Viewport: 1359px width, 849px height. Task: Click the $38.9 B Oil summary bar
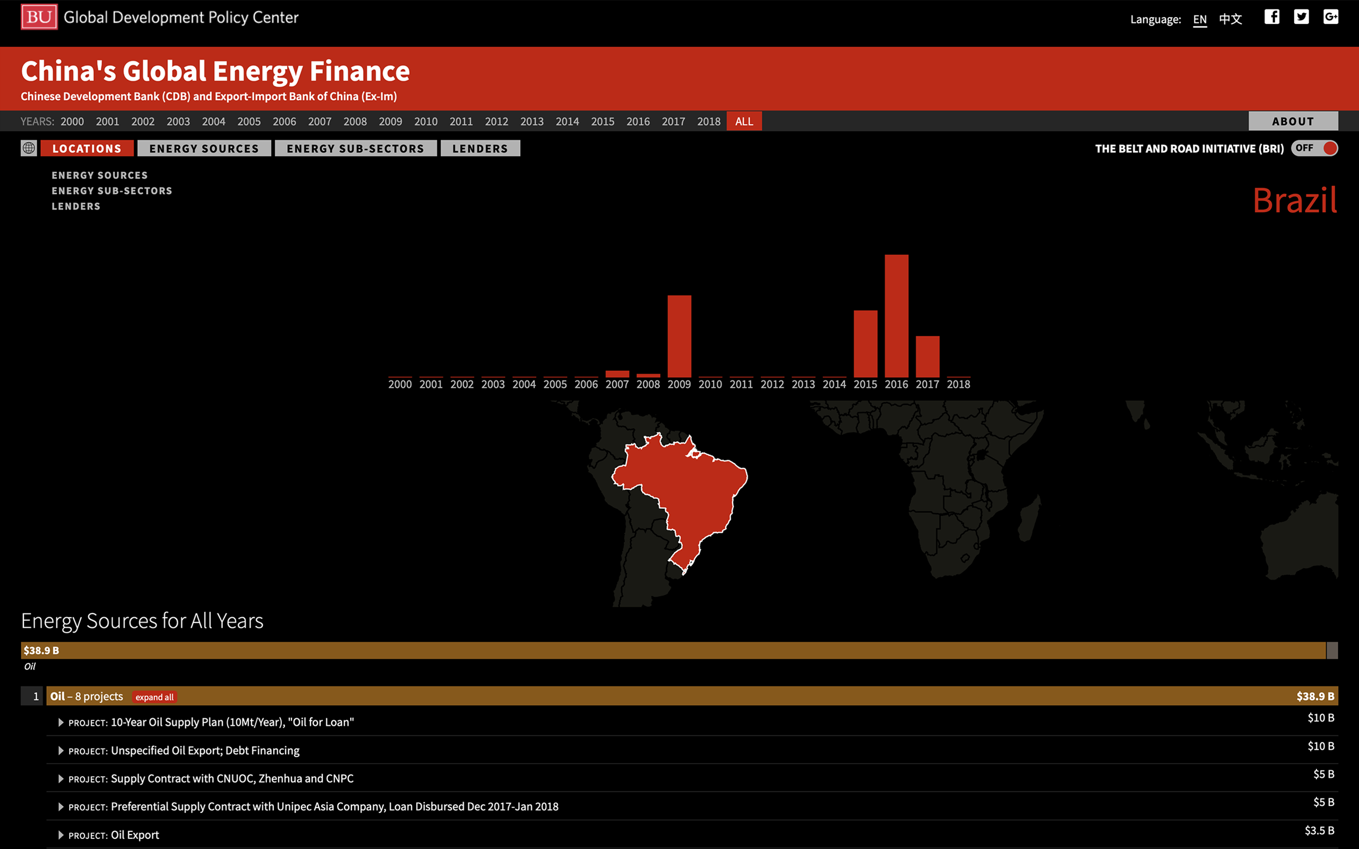pos(673,650)
